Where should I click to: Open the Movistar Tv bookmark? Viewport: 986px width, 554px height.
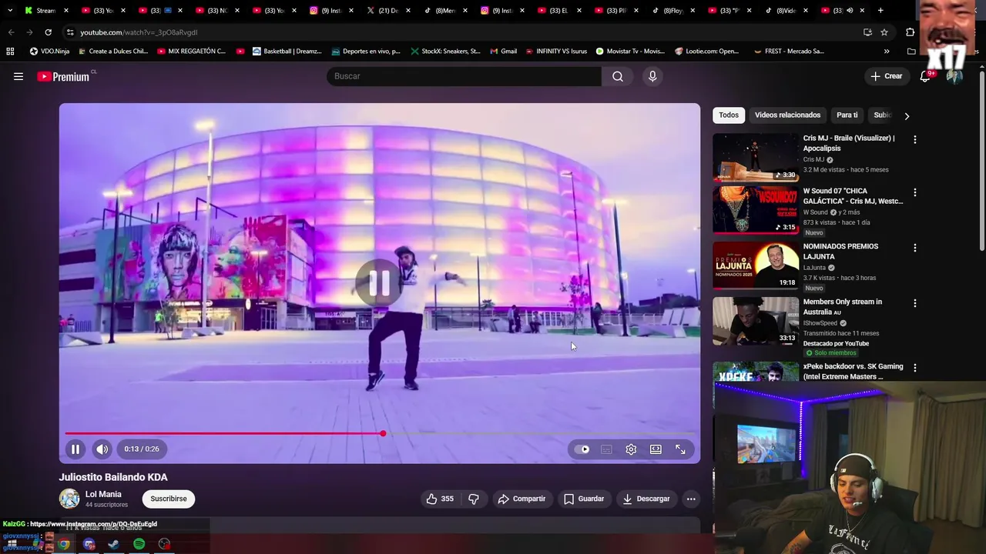pyautogui.click(x=629, y=52)
